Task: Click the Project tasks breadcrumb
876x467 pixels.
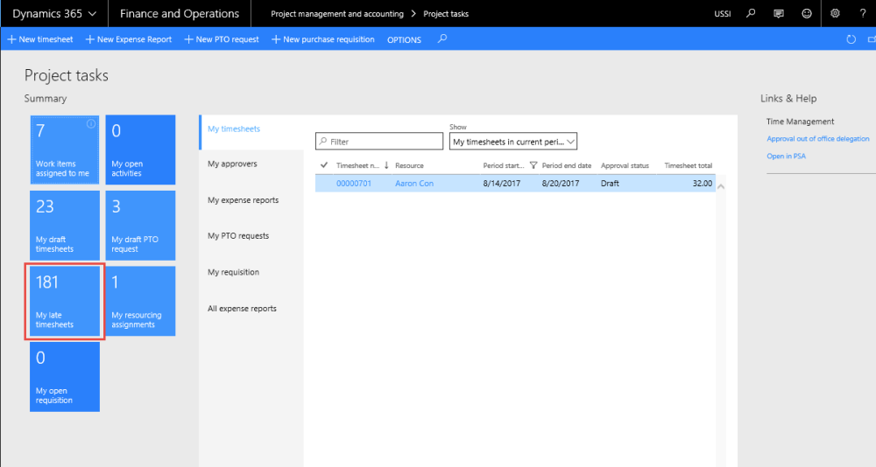Action: (446, 14)
